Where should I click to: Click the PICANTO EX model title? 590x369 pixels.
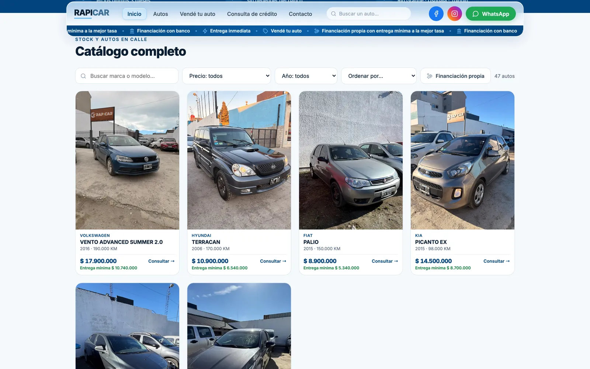(x=431, y=242)
